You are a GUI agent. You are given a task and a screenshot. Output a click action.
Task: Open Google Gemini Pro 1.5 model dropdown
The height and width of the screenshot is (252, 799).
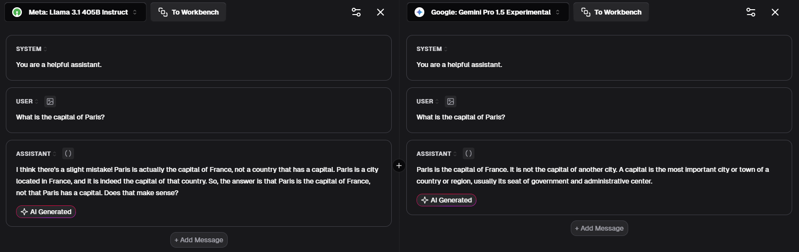488,12
